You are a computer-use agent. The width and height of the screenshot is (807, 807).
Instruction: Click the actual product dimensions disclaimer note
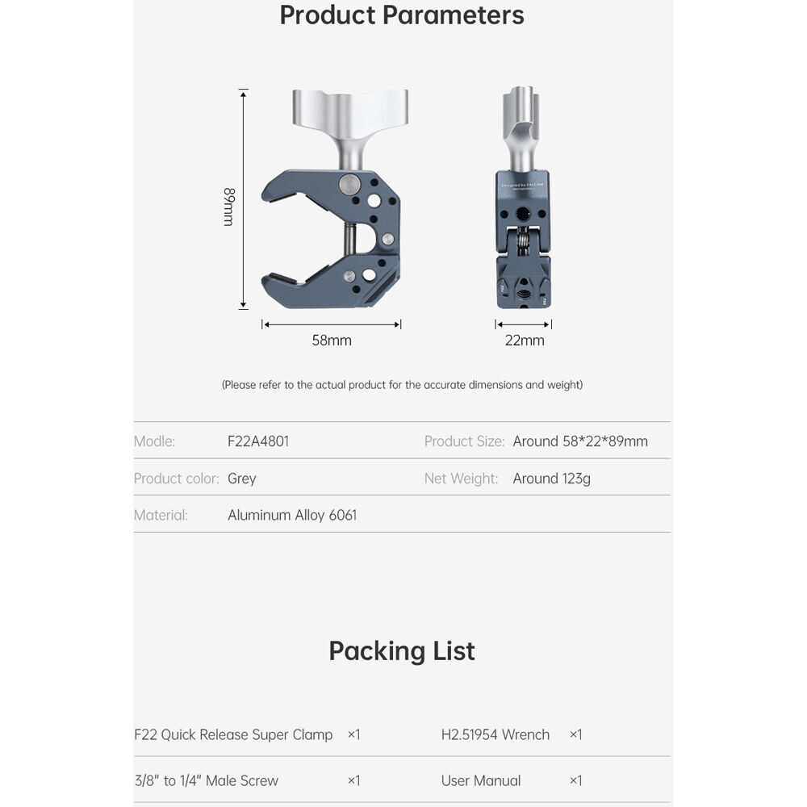coord(402,385)
